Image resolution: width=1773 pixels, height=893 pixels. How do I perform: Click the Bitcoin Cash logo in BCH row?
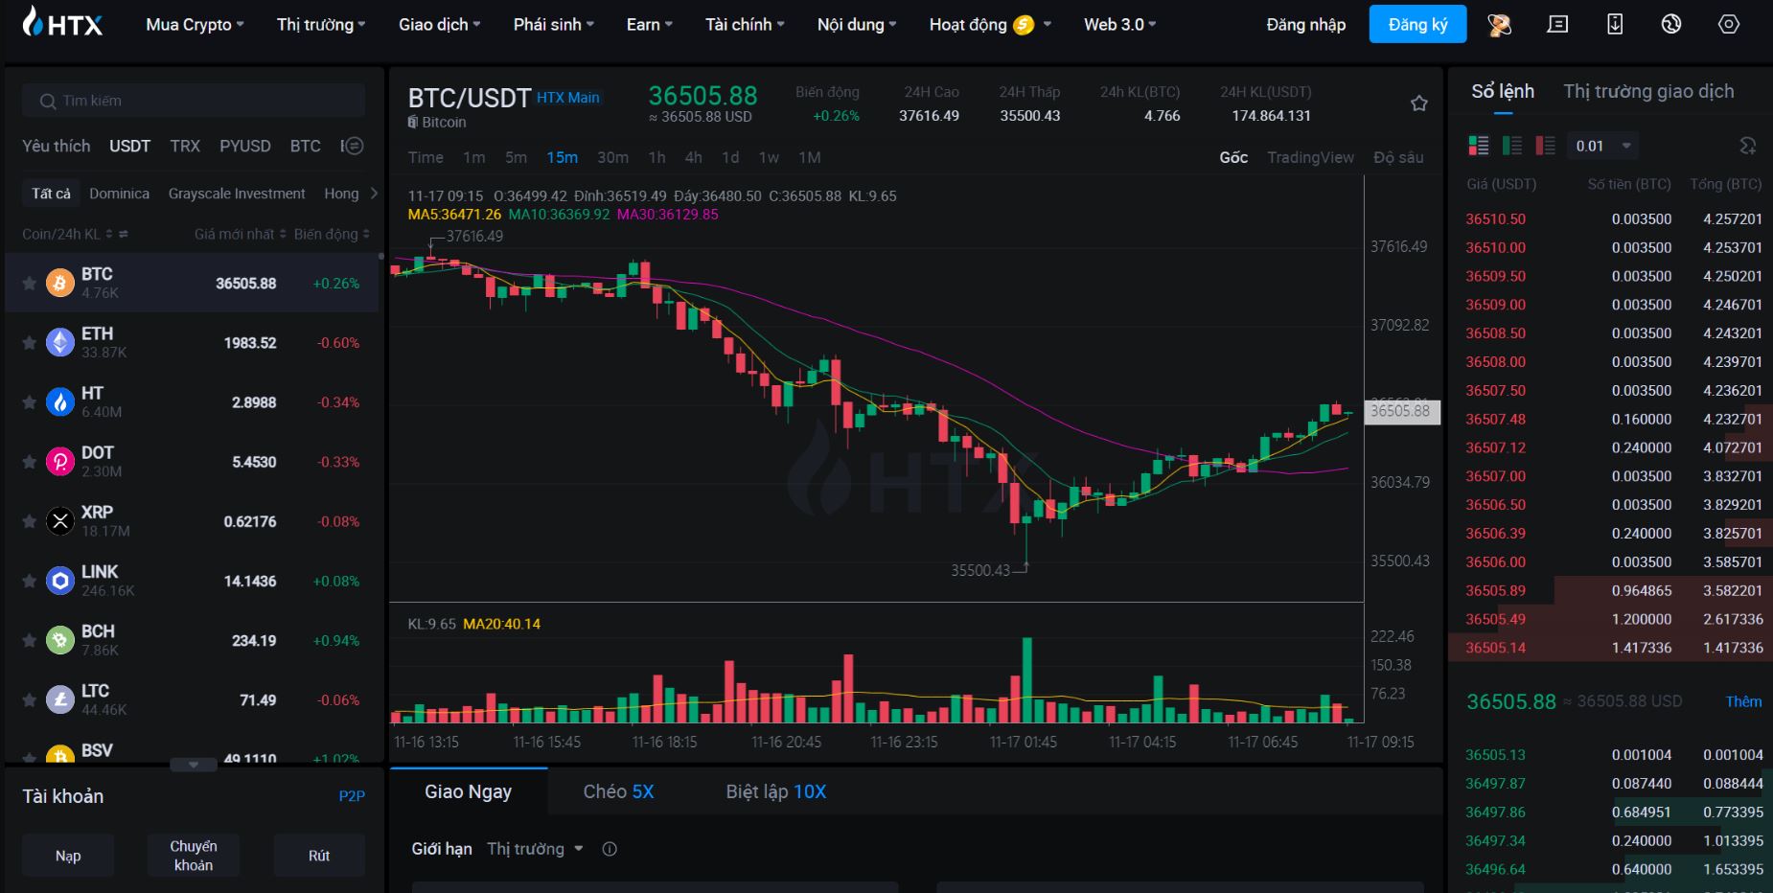(60, 640)
